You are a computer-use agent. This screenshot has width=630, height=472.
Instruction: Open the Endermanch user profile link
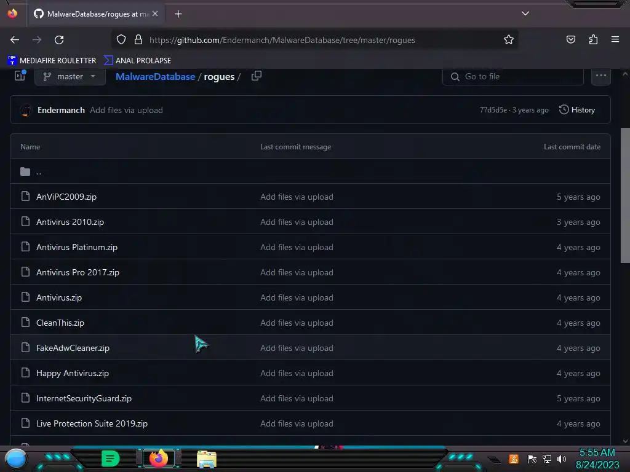pos(61,110)
